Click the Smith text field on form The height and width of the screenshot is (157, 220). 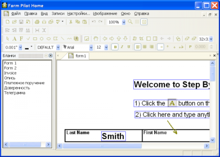tap(113, 136)
